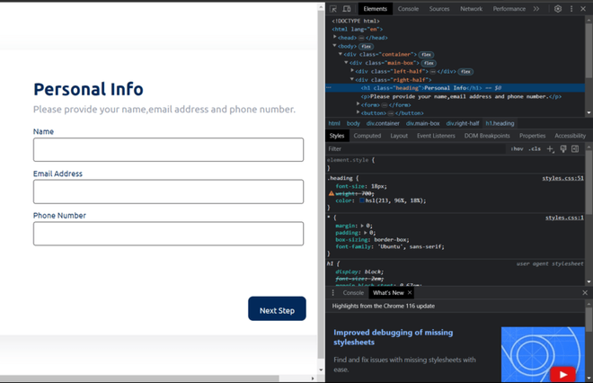This screenshot has height=383, width=593.
Task: Toggle flex badge on div main-box
Action: [x=429, y=63]
